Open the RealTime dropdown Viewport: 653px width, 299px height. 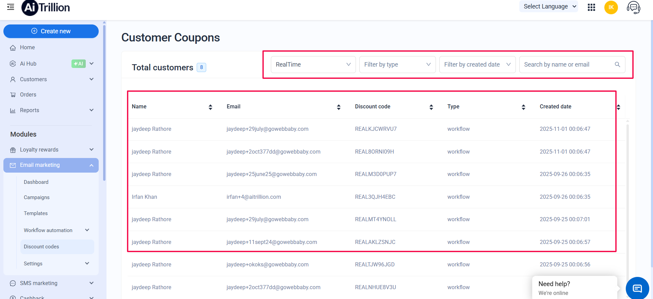click(x=313, y=65)
